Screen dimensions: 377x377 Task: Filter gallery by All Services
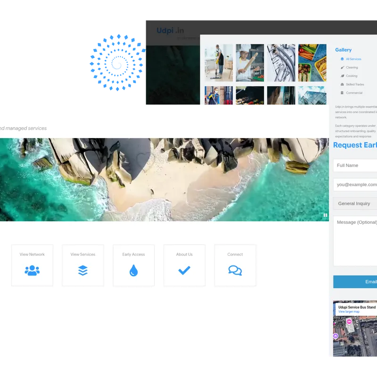(x=353, y=59)
